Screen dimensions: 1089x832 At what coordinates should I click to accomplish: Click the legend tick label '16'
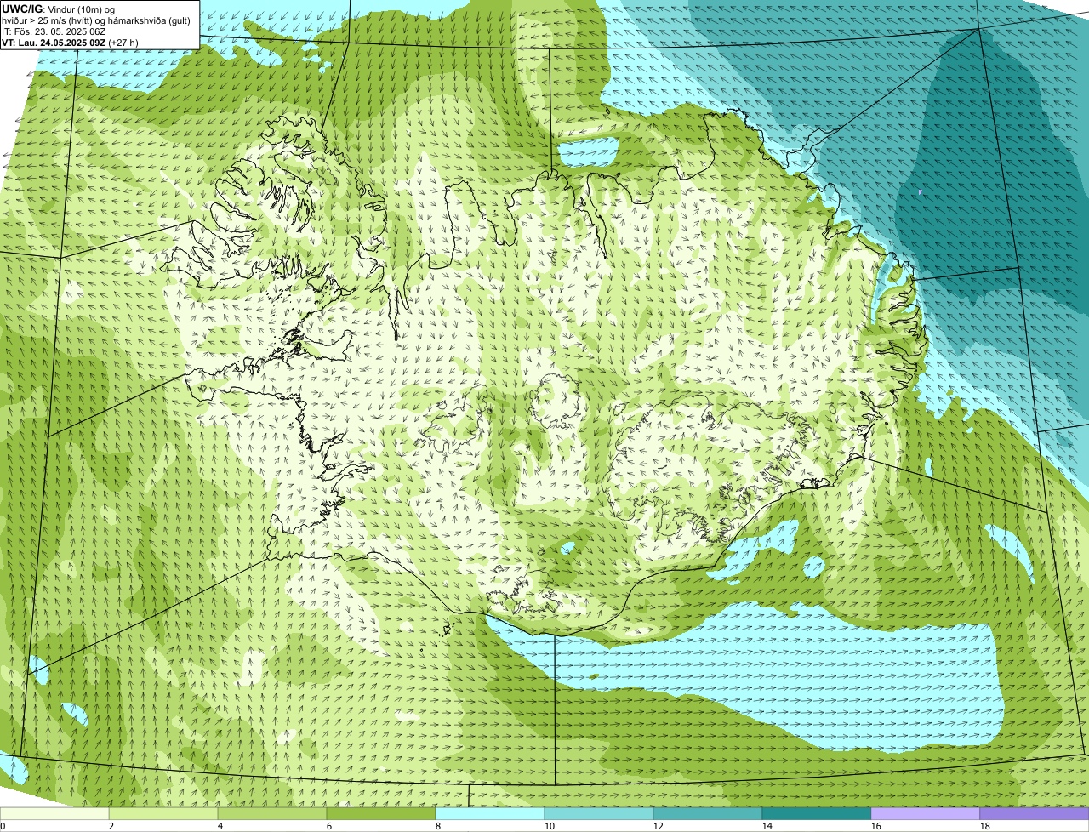(x=876, y=826)
